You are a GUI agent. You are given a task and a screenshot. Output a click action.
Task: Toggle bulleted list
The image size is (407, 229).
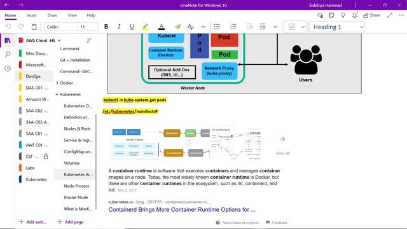[217, 27]
